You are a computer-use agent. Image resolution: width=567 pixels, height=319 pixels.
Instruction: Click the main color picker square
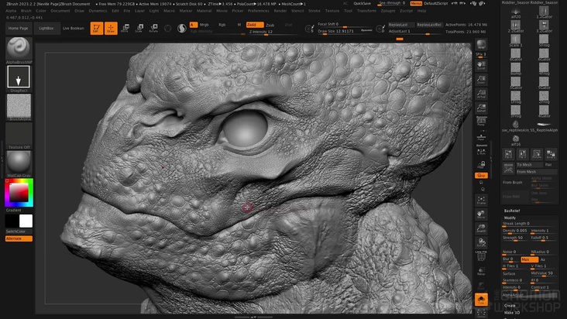point(17,192)
